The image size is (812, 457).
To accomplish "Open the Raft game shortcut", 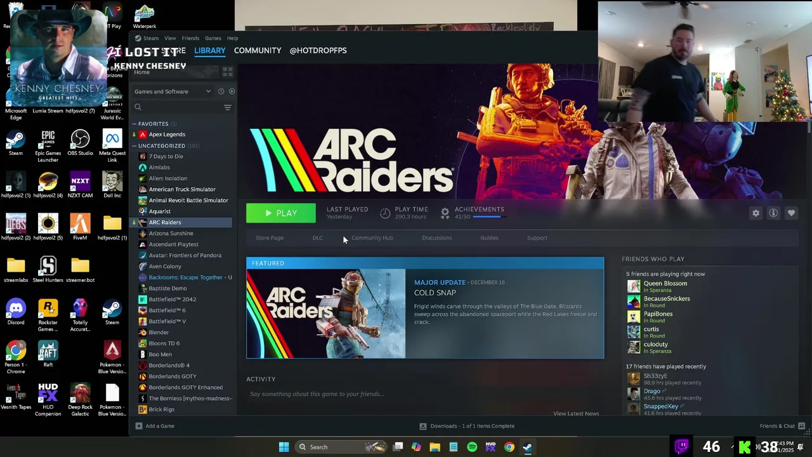I will 48,354.
